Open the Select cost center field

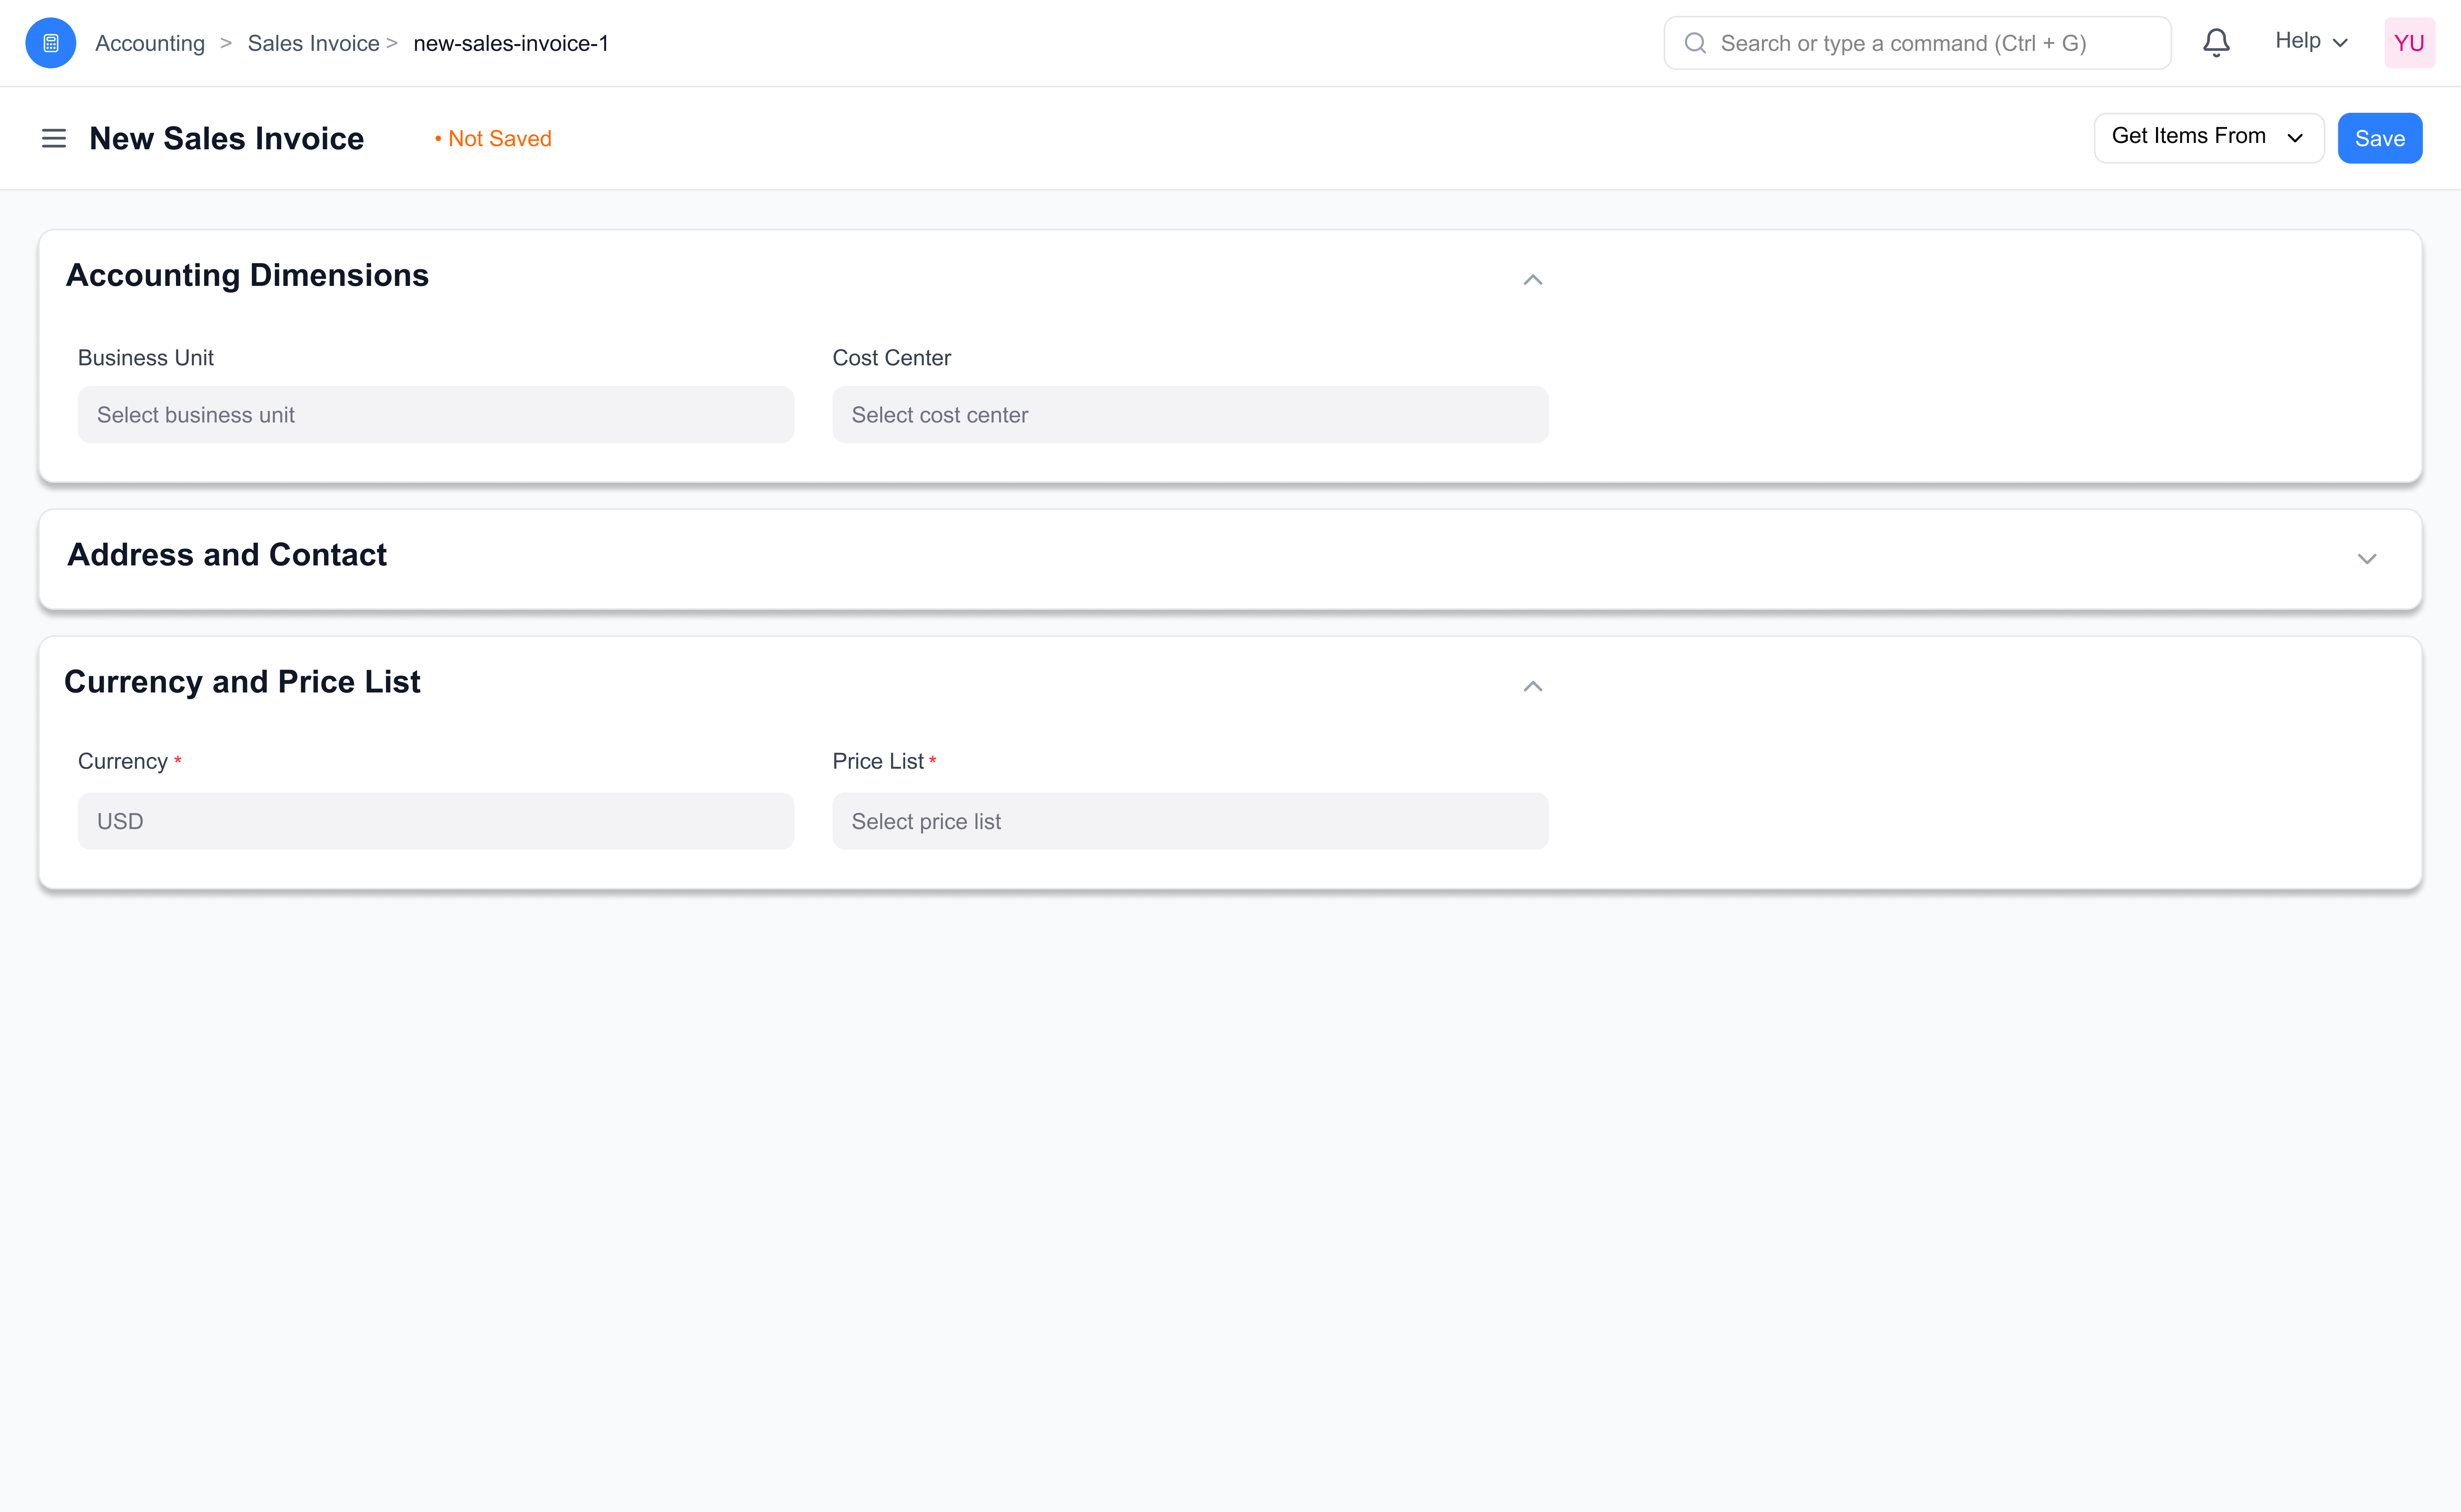pos(1190,414)
